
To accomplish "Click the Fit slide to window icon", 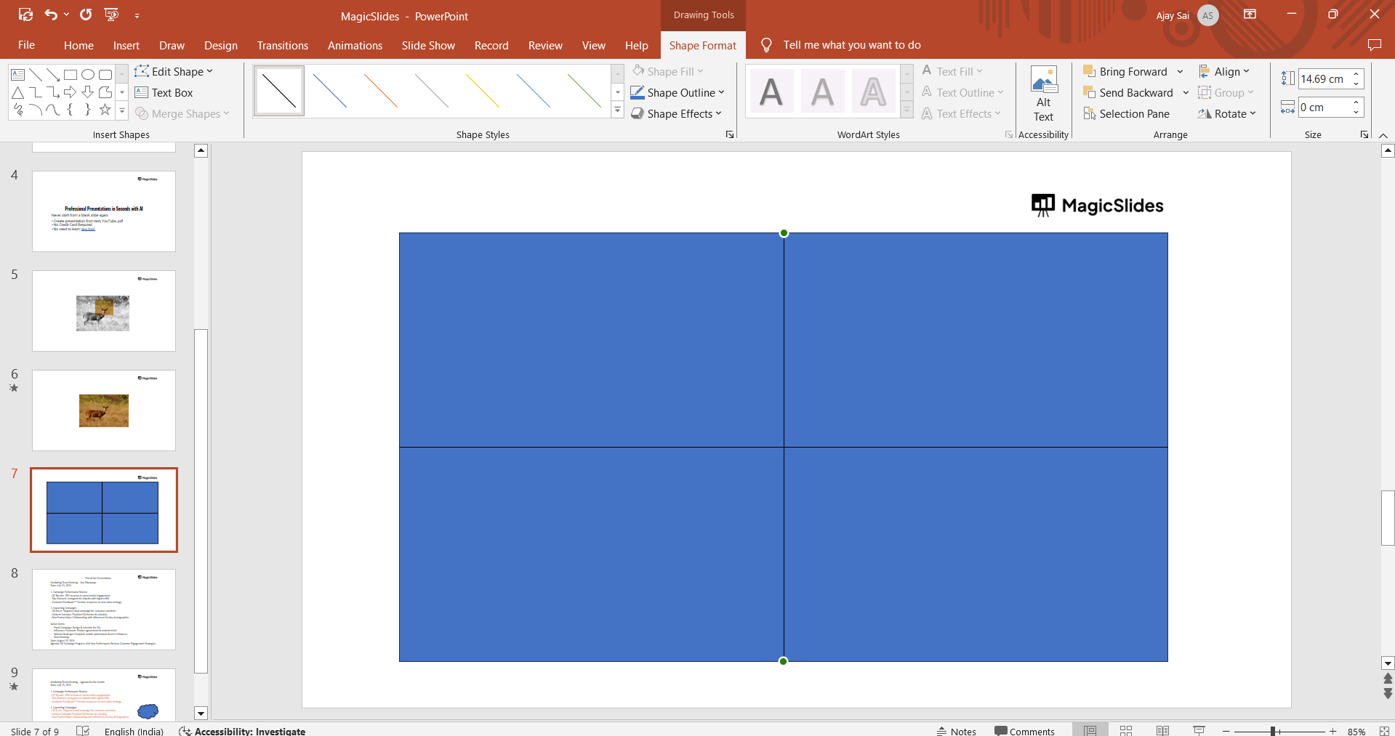I will point(1384,731).
